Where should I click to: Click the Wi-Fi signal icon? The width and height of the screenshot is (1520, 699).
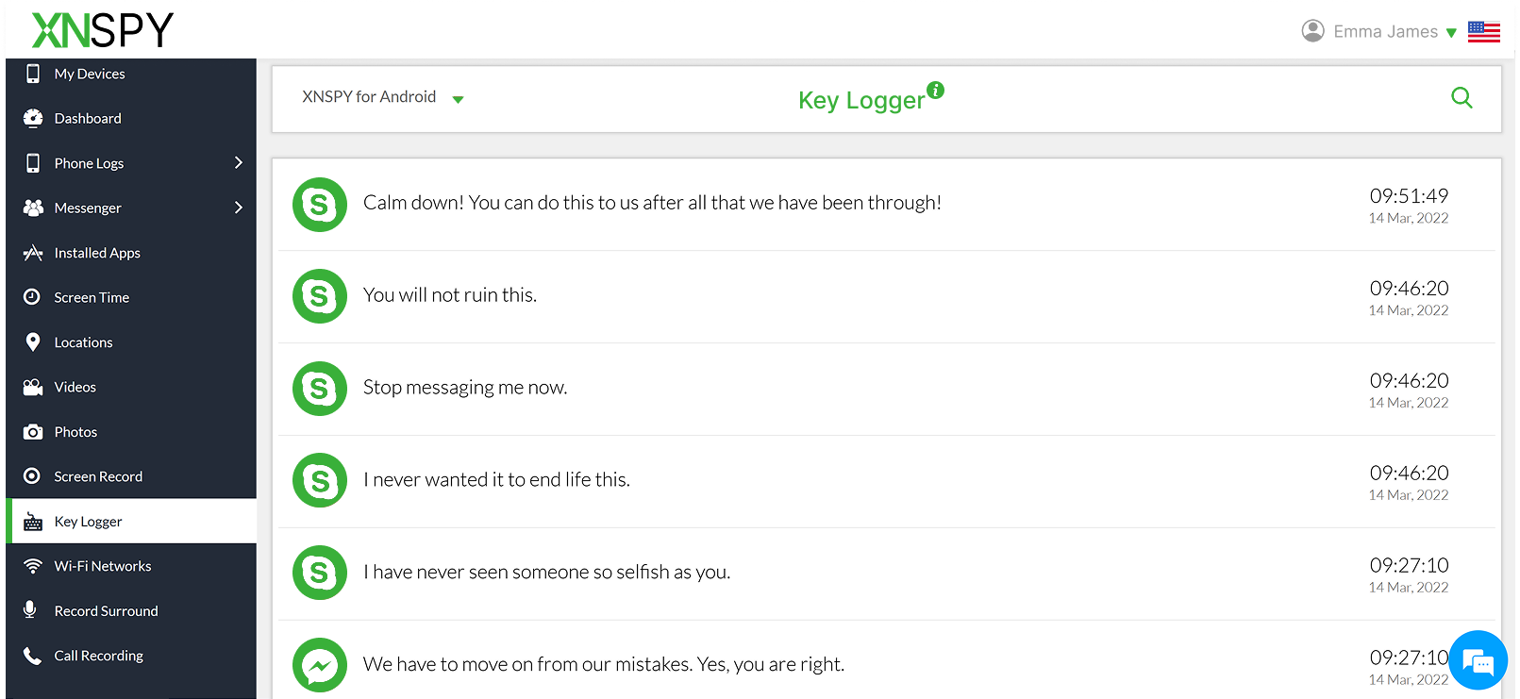pos(33,566)
